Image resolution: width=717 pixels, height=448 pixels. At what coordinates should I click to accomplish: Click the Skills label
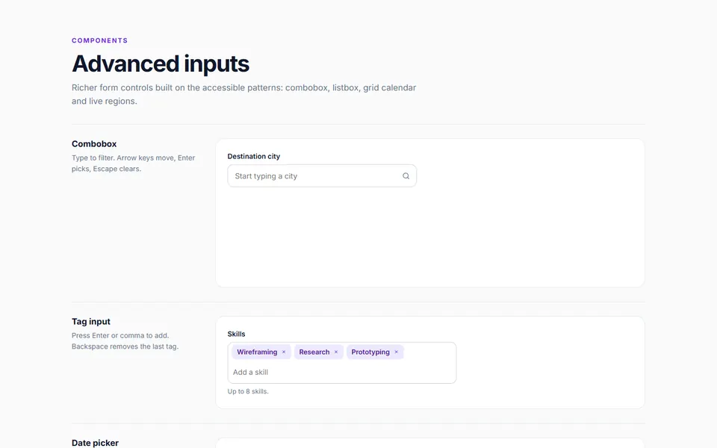point(237,335)
